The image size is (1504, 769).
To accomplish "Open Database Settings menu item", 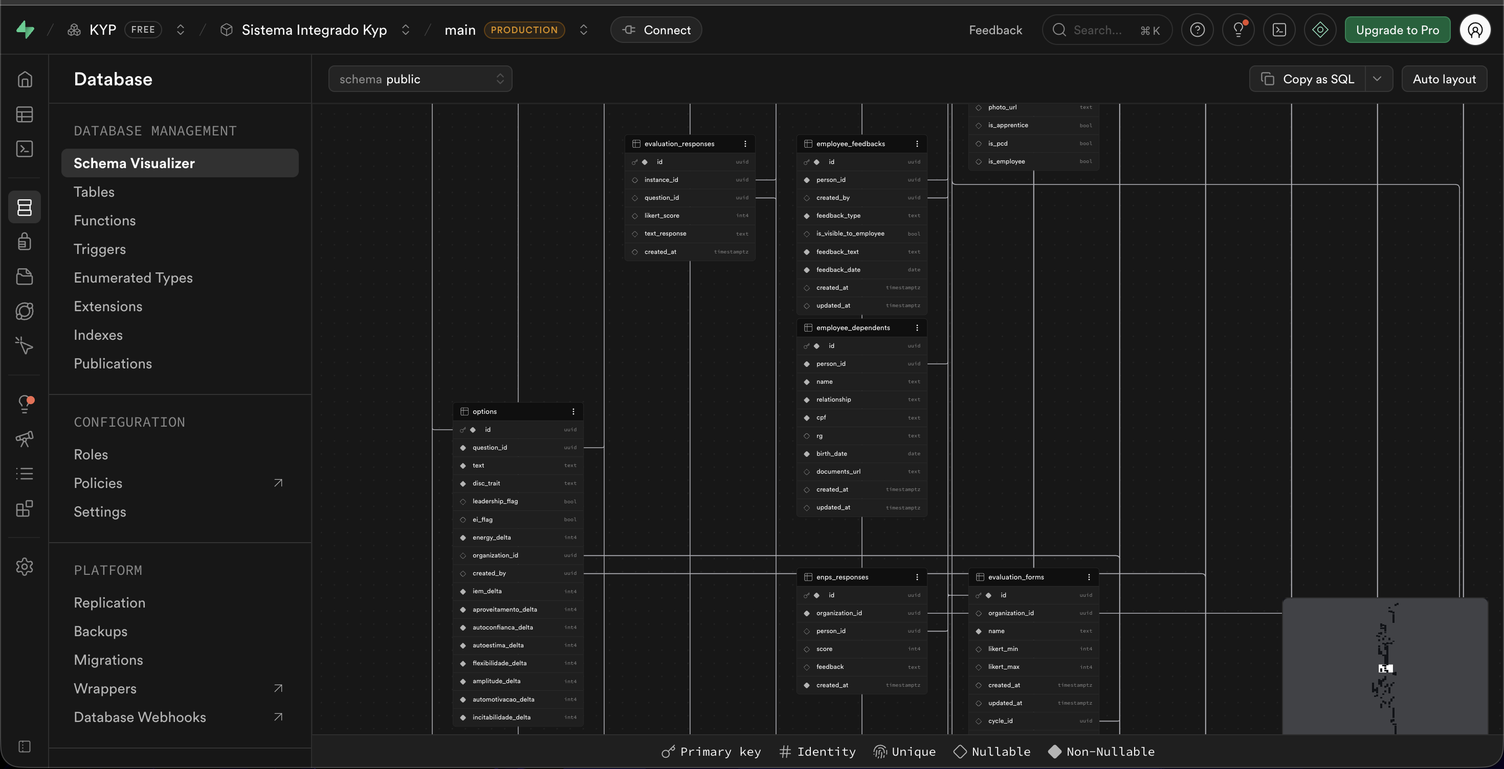I will 180,511.
